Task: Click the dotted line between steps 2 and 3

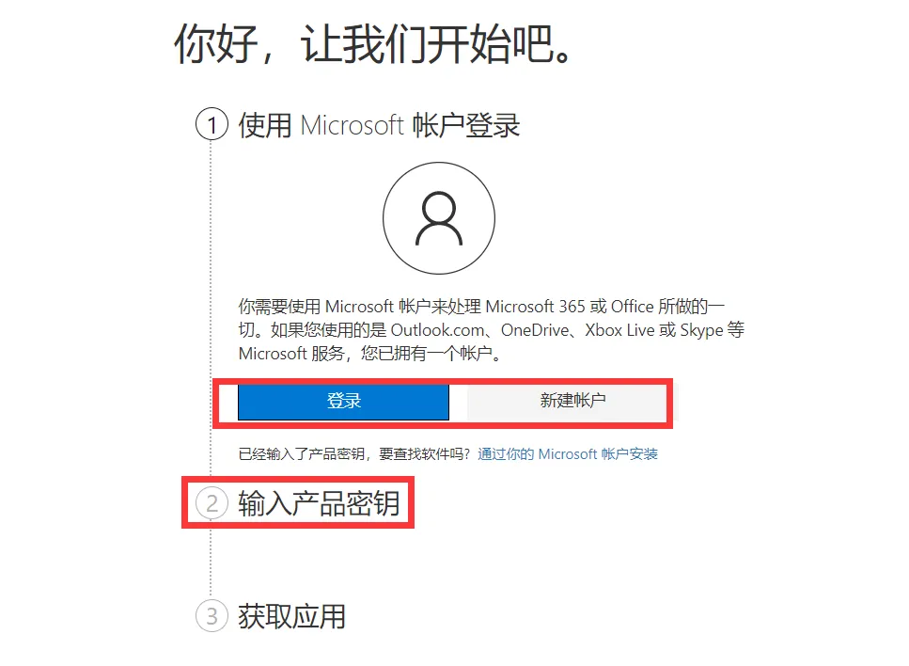Action: click(x=211, y=560)
